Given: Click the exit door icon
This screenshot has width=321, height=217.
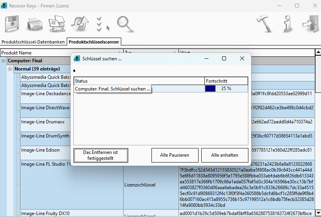Looking at the screenshot, I should [310, 24].
